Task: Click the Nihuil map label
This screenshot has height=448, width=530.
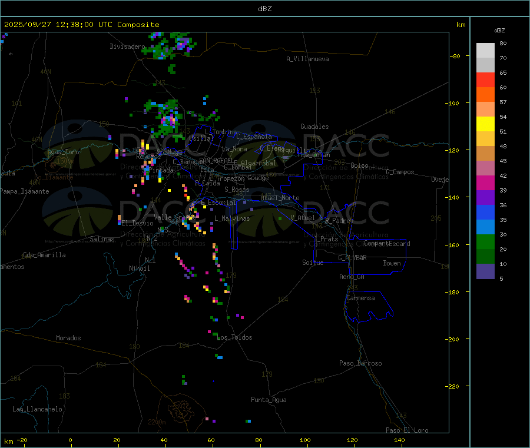Action: click(x=140, y=268)
